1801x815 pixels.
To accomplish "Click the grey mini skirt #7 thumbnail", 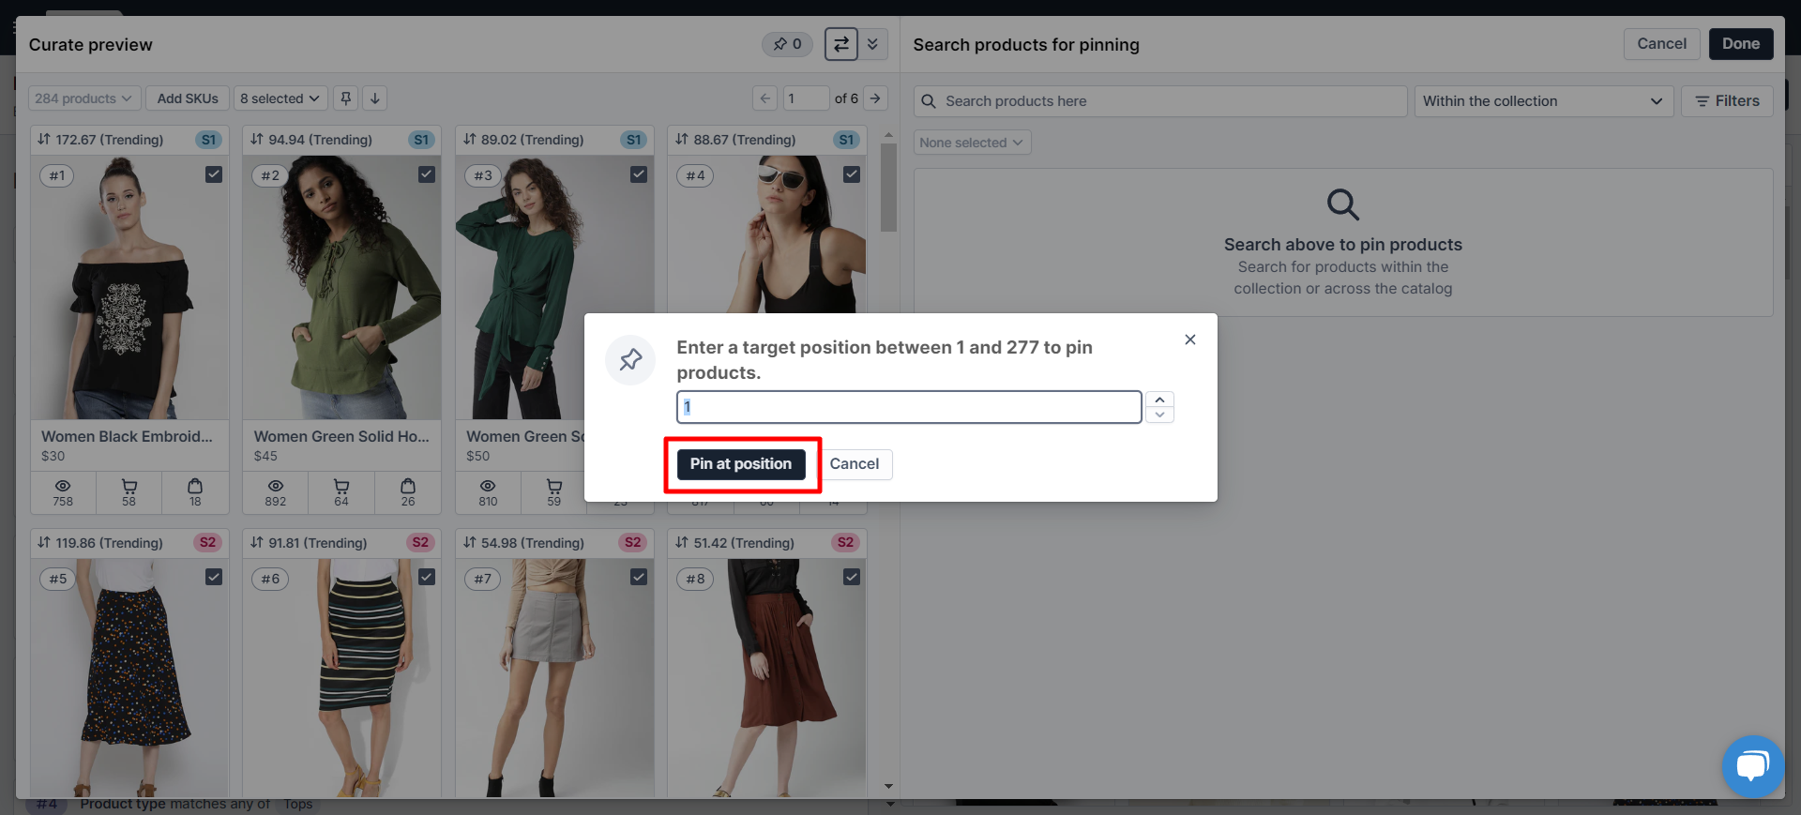I will tap(554, 678).
